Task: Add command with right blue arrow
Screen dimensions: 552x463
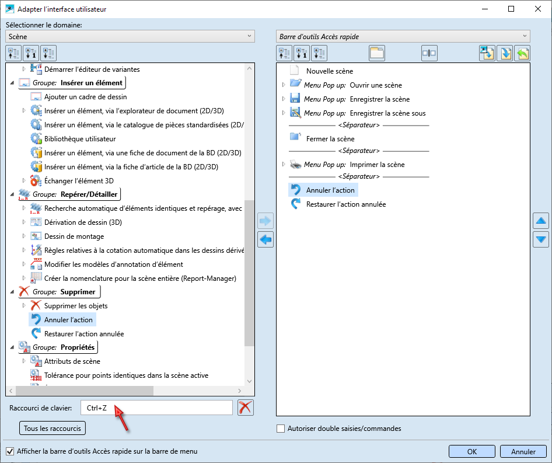Action: (265, 221)
